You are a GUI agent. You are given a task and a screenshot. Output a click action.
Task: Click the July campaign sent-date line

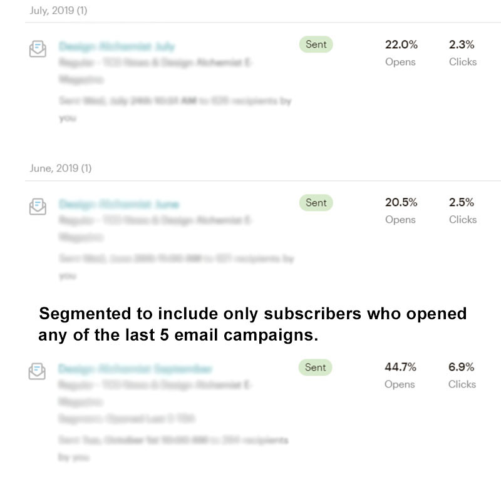(175, 109)
